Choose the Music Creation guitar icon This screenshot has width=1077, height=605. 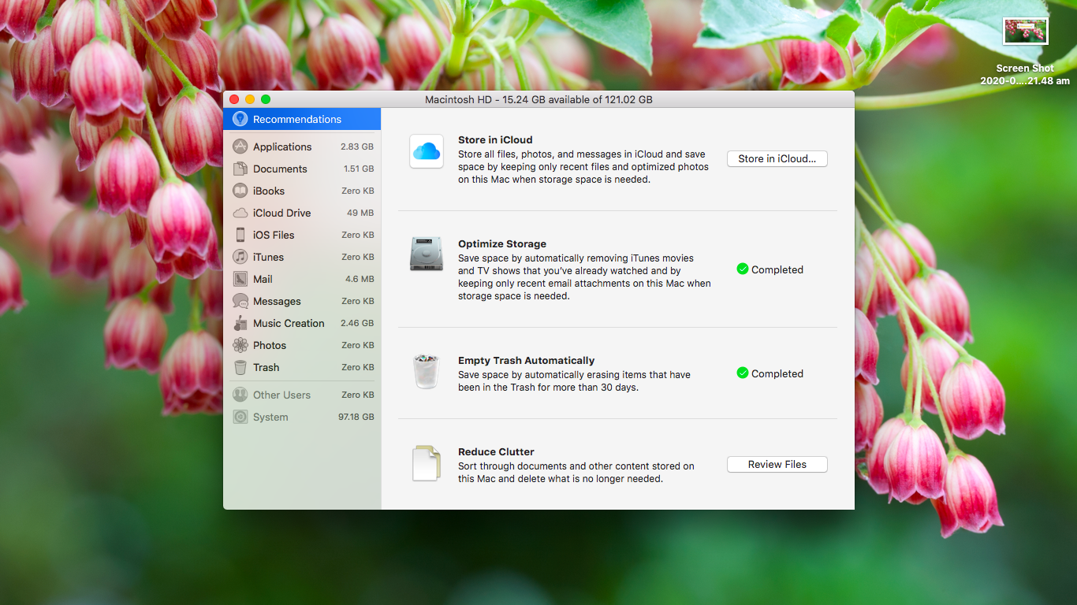click(x=240, y=323)
